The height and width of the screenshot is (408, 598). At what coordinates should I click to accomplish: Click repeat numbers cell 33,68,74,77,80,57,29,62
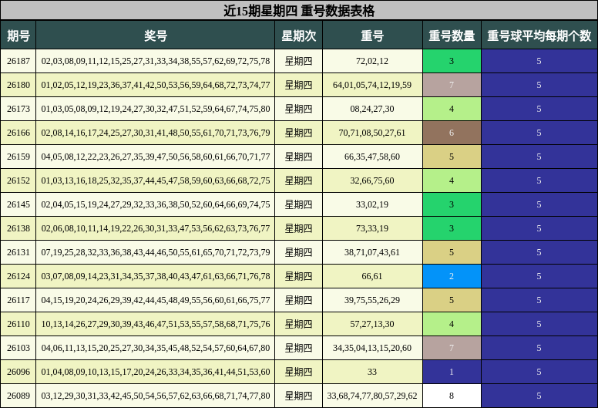coord(372,396)
